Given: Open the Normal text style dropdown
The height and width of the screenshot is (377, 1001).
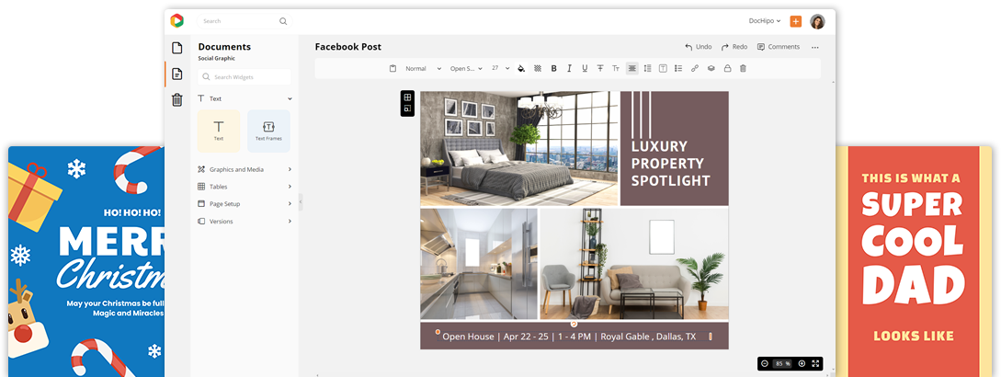Looking at the screenshot, I should tap(423, 68).
